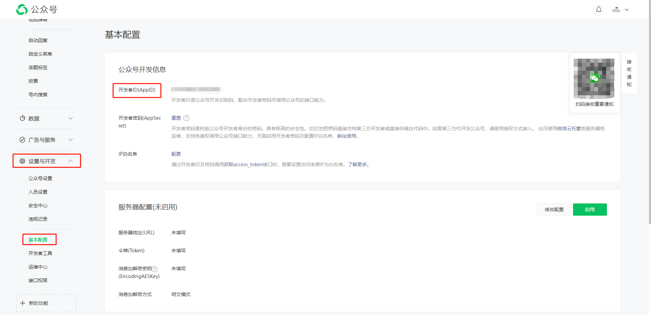The image size is (651, 315).
Task: Click the 数据 clock icon
Action: click(x=22, y=118)
